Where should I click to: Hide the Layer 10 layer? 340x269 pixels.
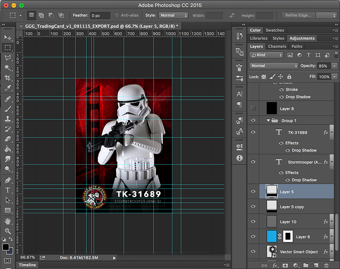coord(253,221)
